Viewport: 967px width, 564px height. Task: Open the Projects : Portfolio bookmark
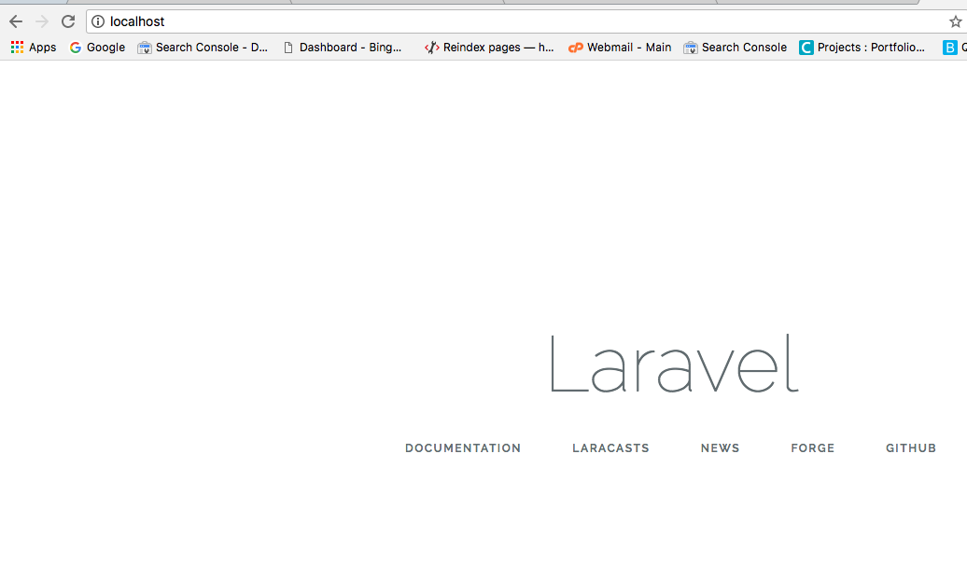(862, 48)
